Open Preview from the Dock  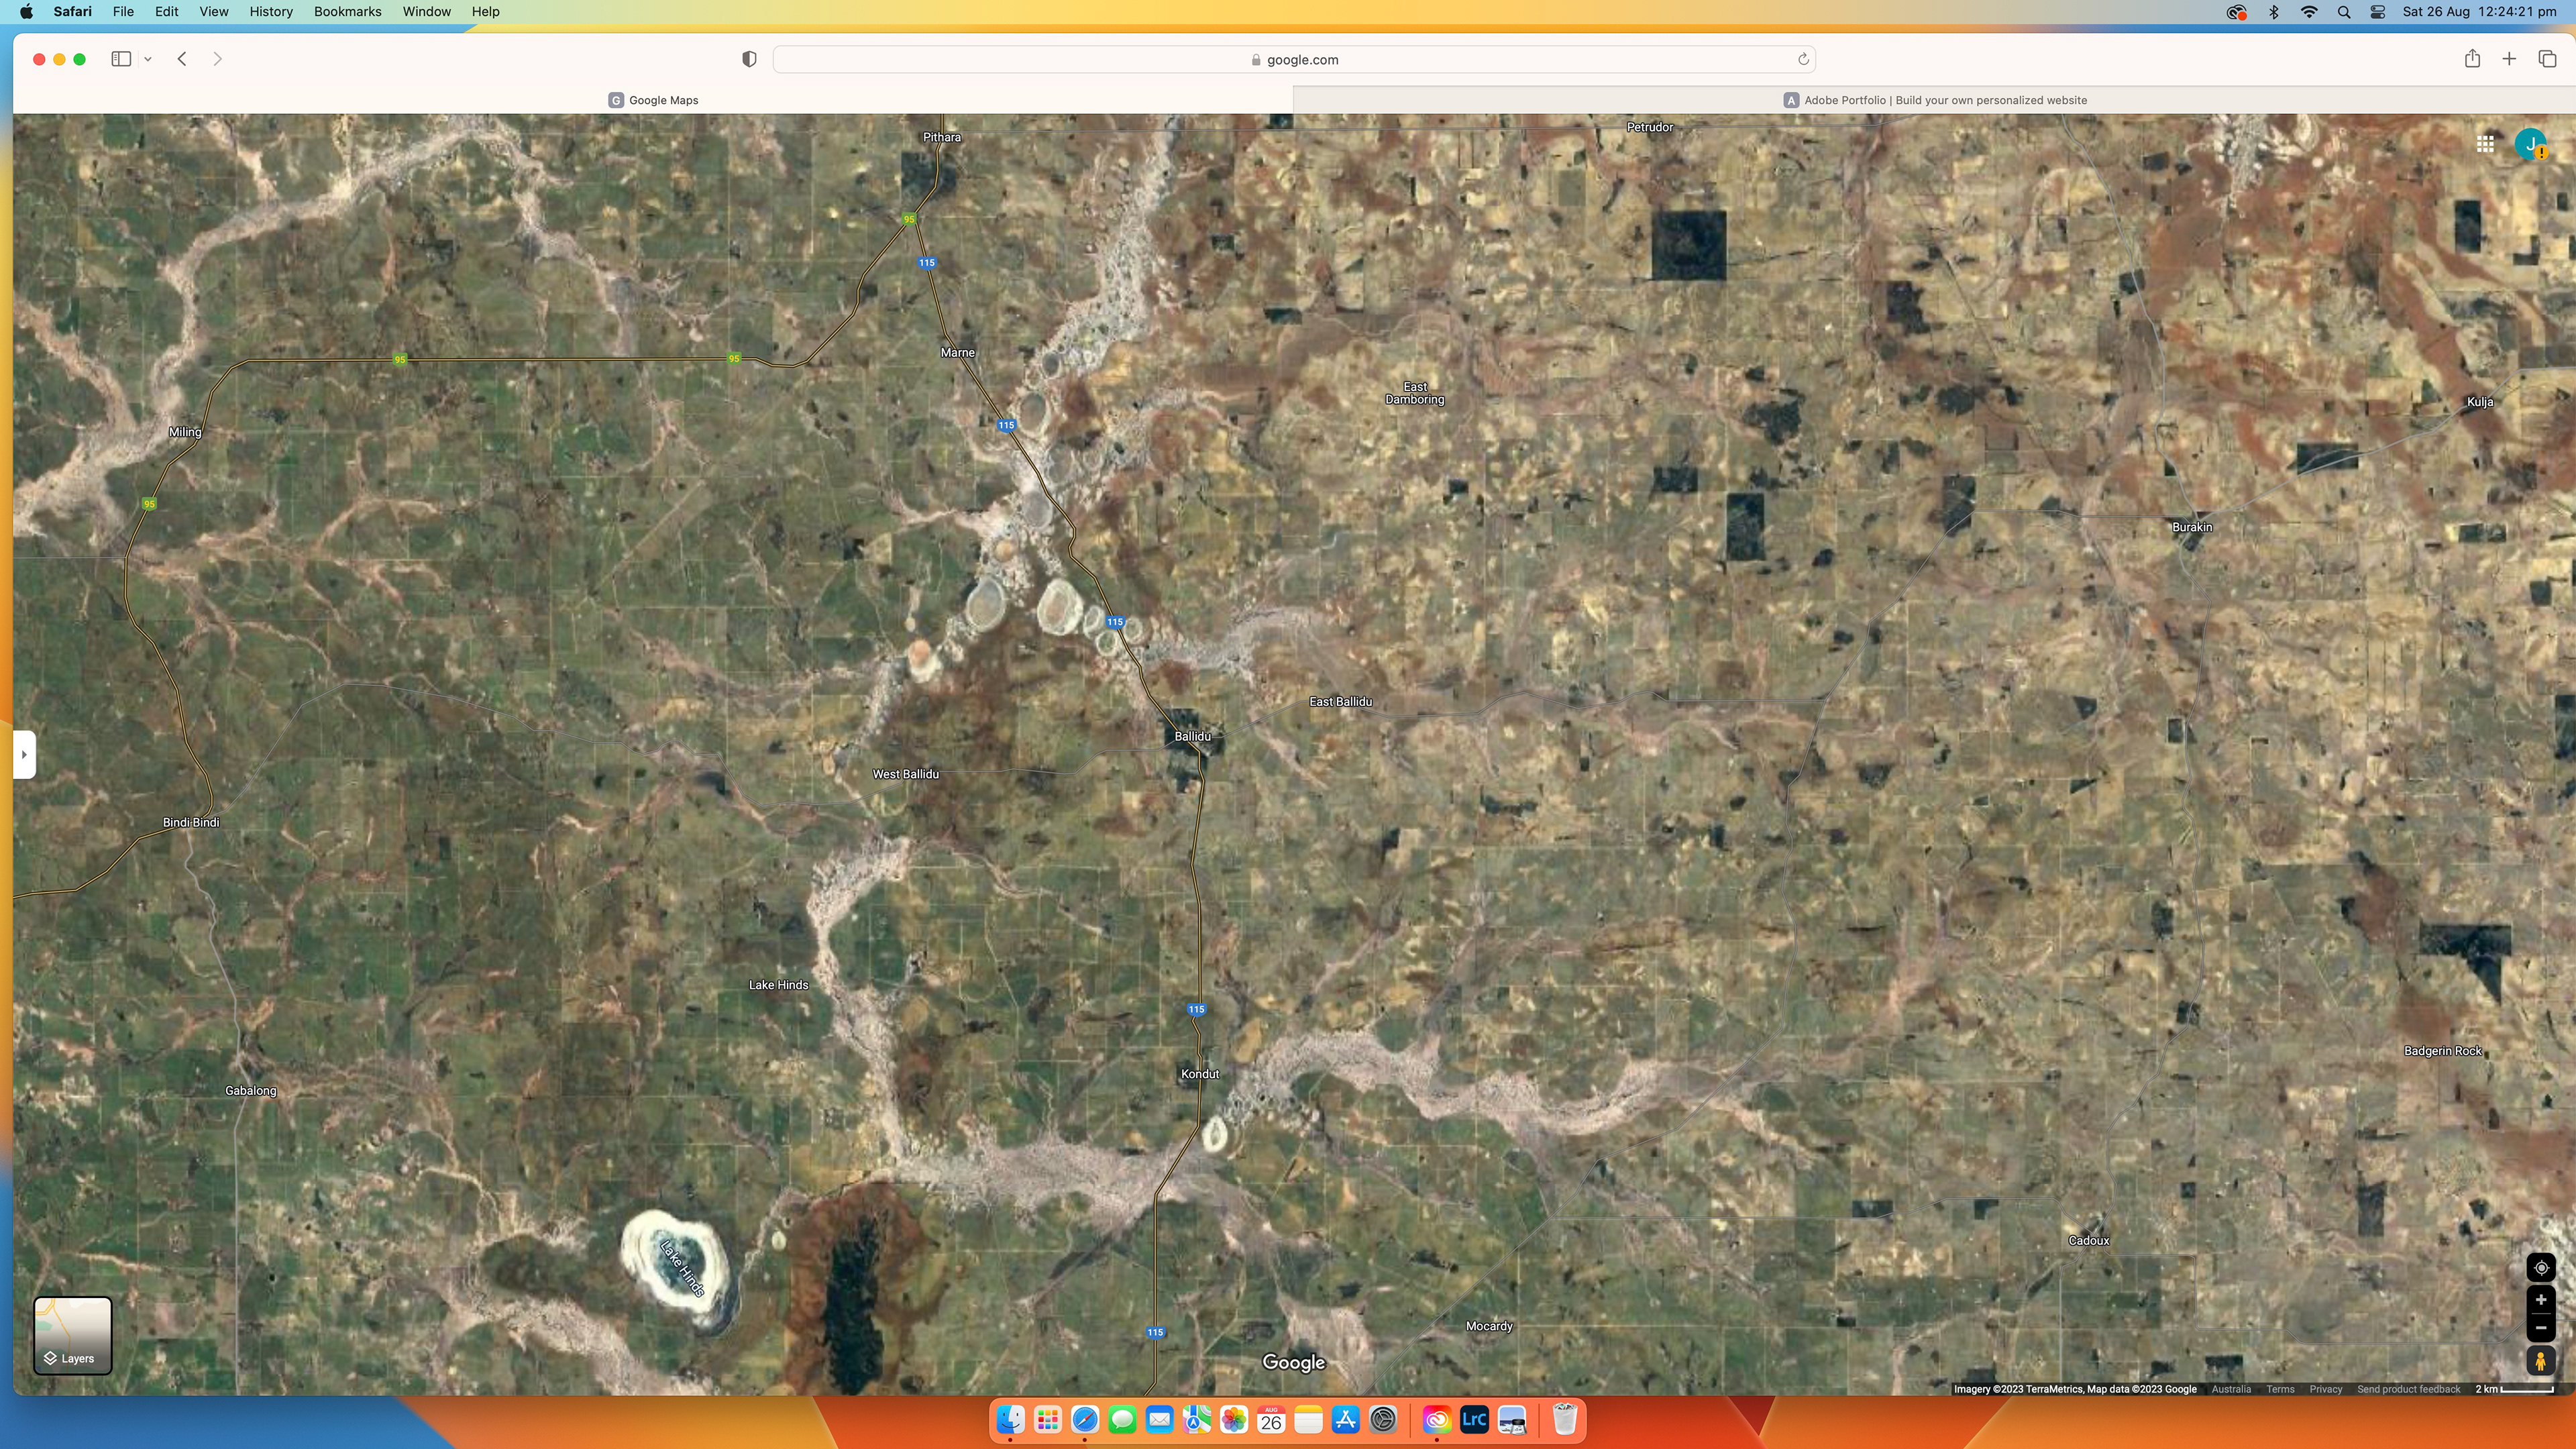(x=1511, y=1420)
